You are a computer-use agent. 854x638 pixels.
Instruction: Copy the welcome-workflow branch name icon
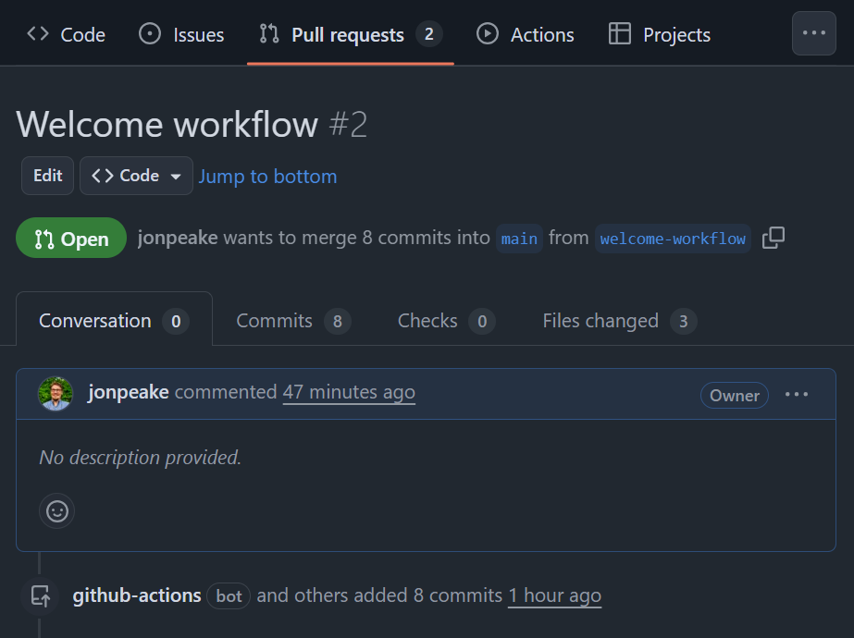pyautogui.click(x=774, y=239)
